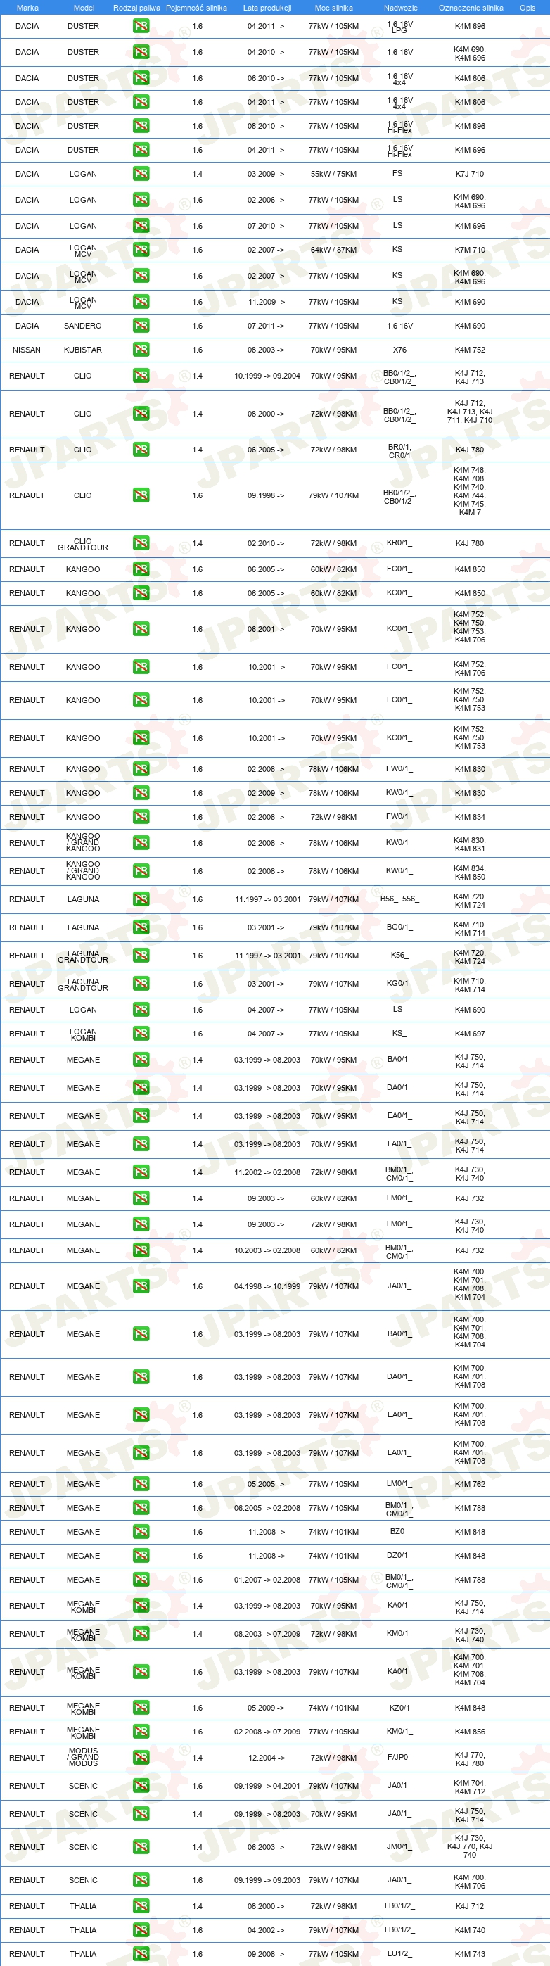This screenshot has height=1966, width=550.
Task: Click the fuel icon for Megane BZ0_
Action: point(141,1532)
